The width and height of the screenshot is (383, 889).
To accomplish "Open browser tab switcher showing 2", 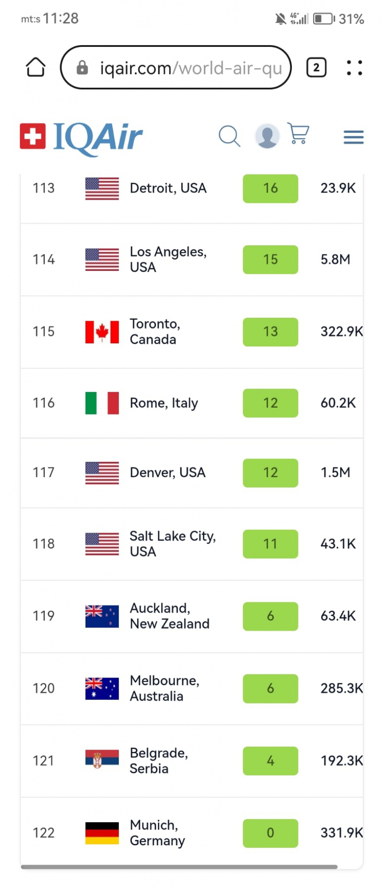I will pos(316,67).
